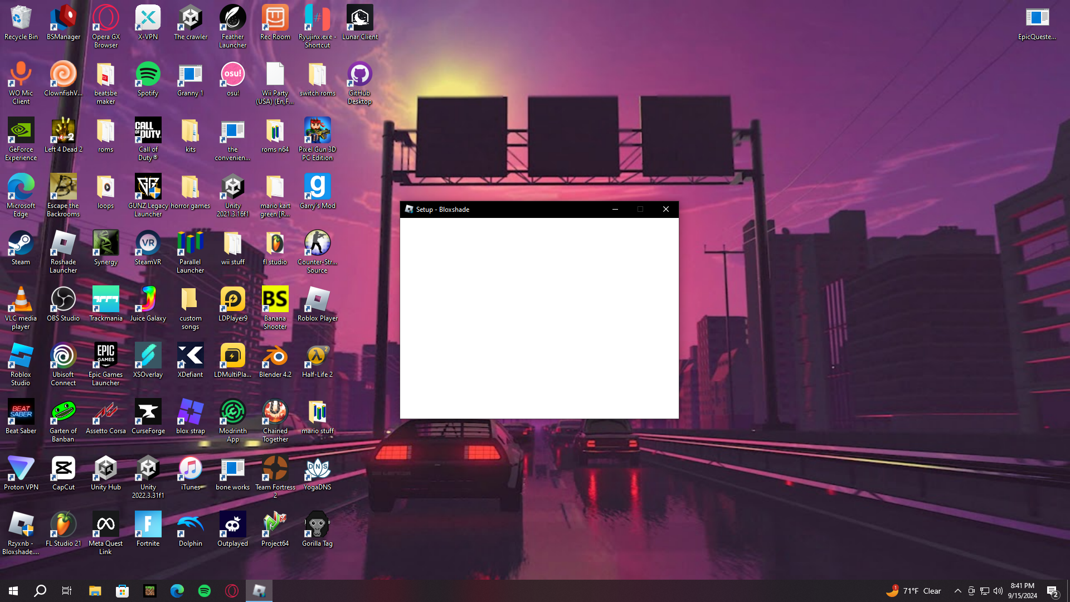
Task: Select the Garry's Mod shortcut
Action: (317, 187)
